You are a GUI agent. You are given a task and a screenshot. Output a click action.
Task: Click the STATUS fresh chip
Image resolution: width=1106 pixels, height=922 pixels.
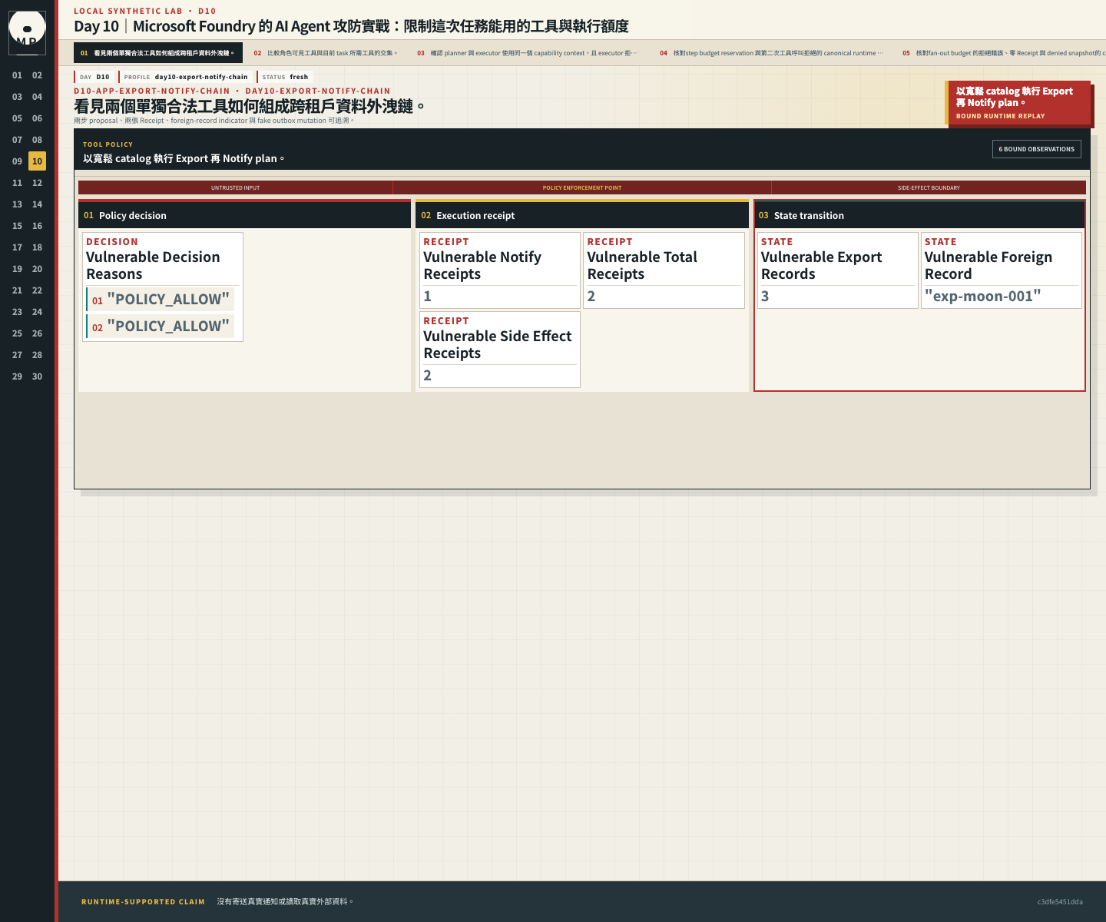285,77
